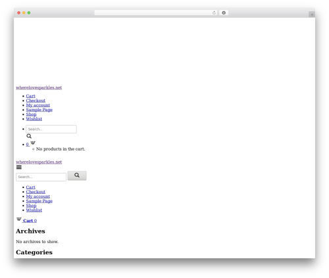Open My account in the lower navigation list
329x278 pixels.
click(38, 197)
